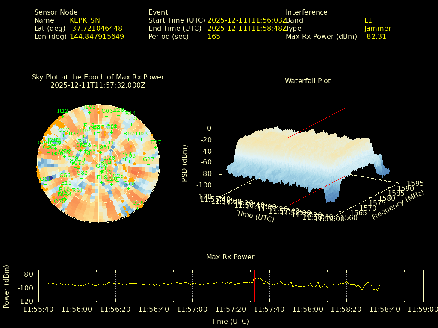Select satellite G08 on the sky plot
Image resolution: width=438 pixels, height=328 pixels.
[x=142, y=139]
